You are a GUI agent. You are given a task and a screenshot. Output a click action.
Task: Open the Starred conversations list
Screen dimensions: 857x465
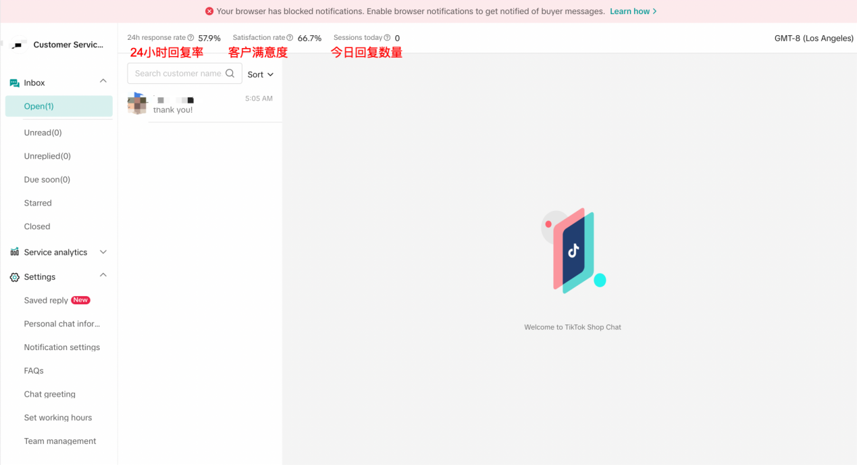pos(38,203)
